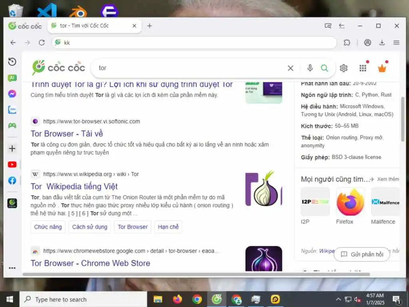Image resolution: width=409 pixels, height=307 pixels.
Task: Open the downloads icon
Action: [x=382, y=42]
